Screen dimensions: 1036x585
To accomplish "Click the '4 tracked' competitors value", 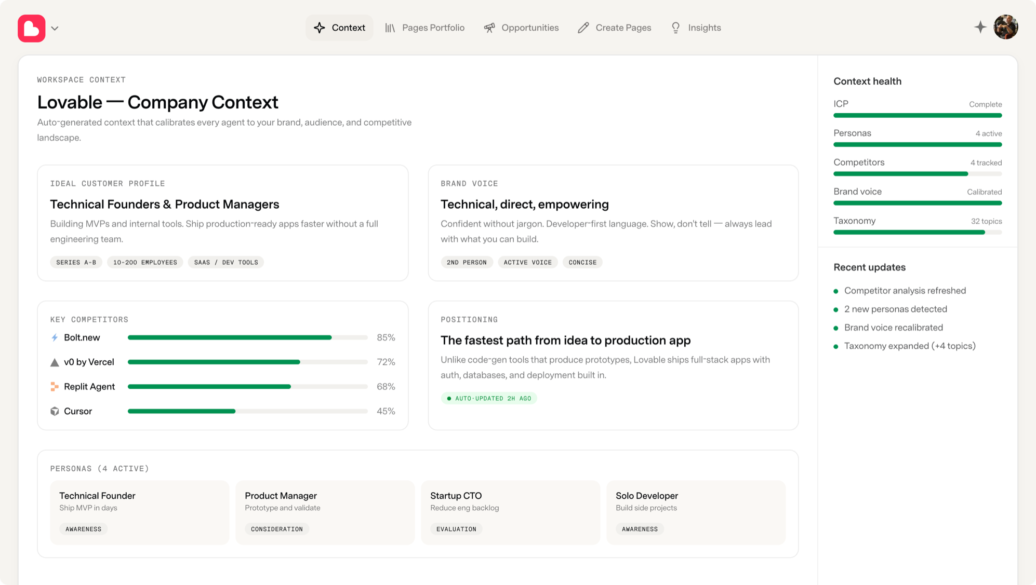I will click(986, 162).
